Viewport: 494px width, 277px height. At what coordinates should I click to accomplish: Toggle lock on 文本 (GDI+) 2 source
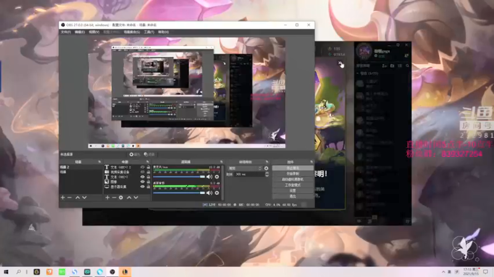148,167
